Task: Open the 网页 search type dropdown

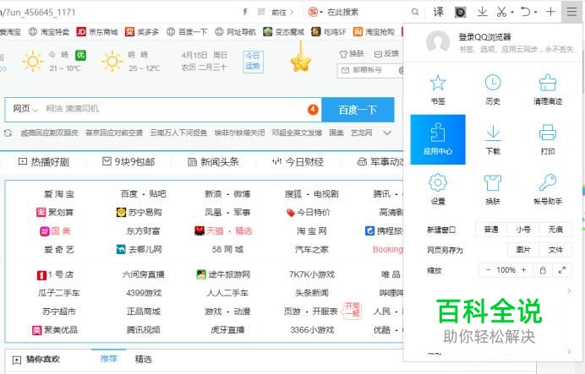Action: pyautogui.click(x=25, y=109)
